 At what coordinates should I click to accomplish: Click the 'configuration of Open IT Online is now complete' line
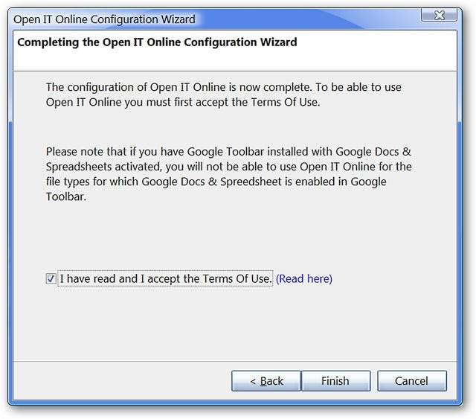(223, 87)
